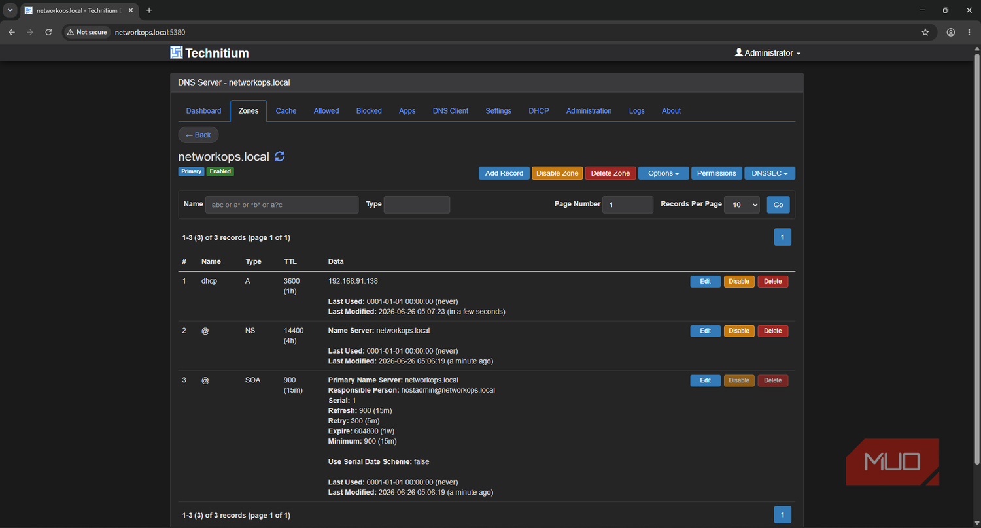Open the Chrome three-dot menu
Viewport: 981px width, 528px height.
[x=969, y=32]
